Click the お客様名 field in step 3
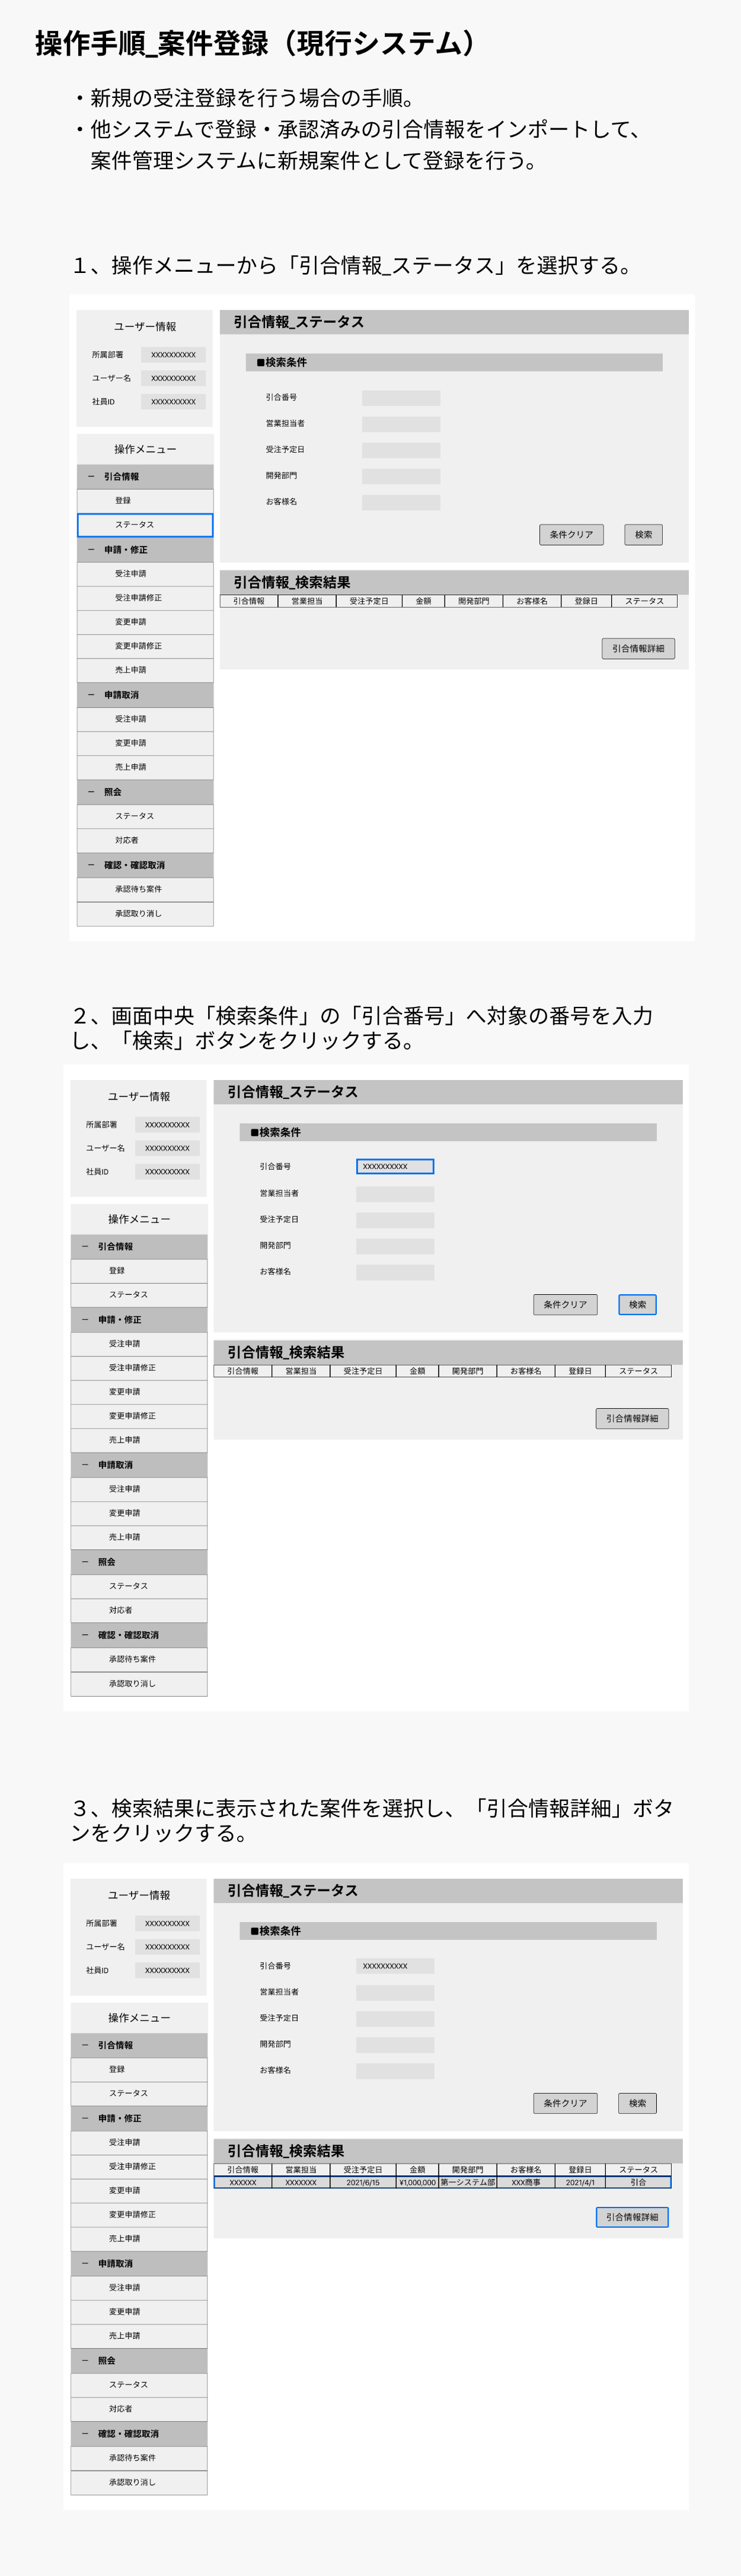The height and width of the screenshot is (2576, 741). (x=394, y=2070)
